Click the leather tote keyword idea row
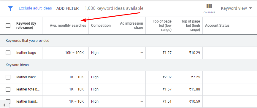Viewport: 257px width, 108px height. 128,89
